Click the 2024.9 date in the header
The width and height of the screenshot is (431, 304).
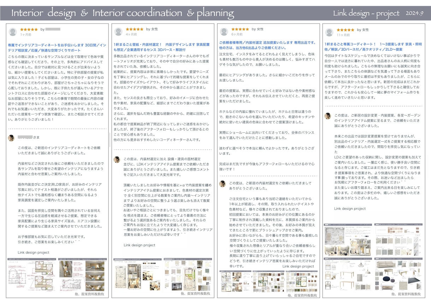click(x=415, y=13)
